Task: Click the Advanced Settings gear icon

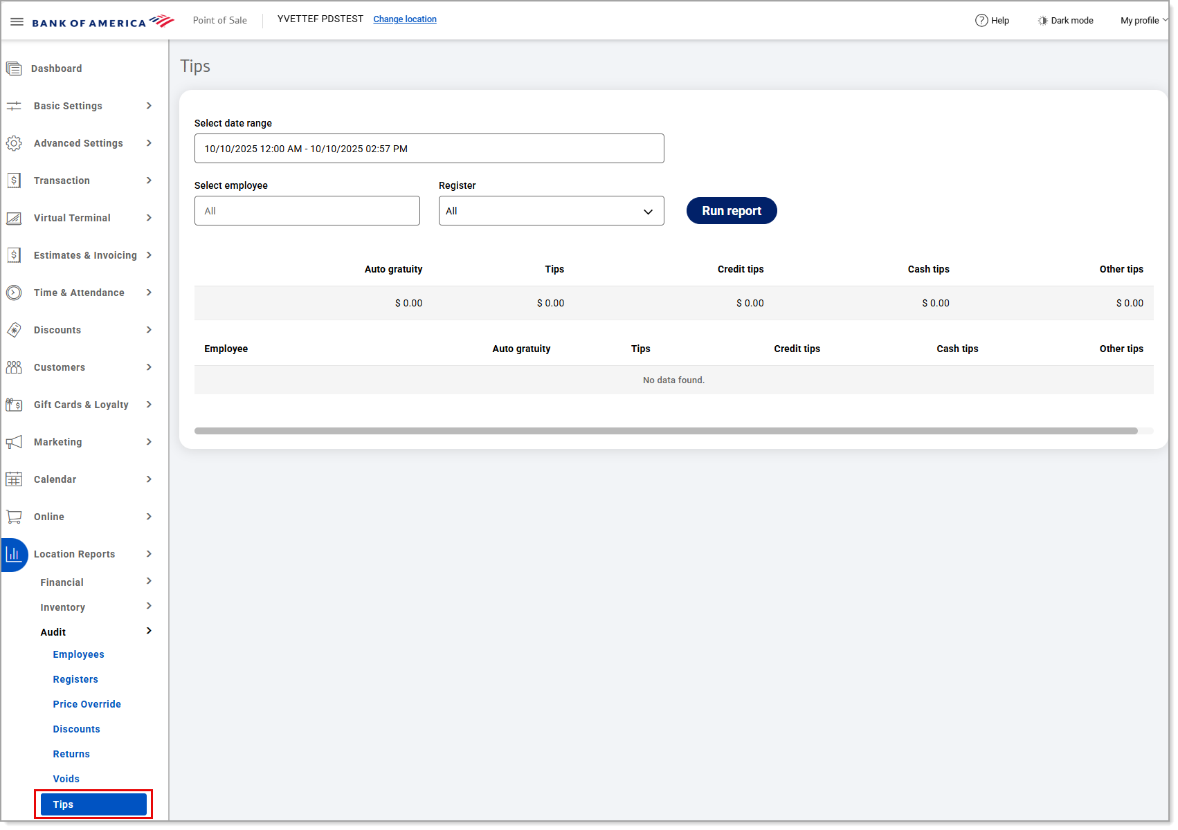Action: click(x=14, y=143)
